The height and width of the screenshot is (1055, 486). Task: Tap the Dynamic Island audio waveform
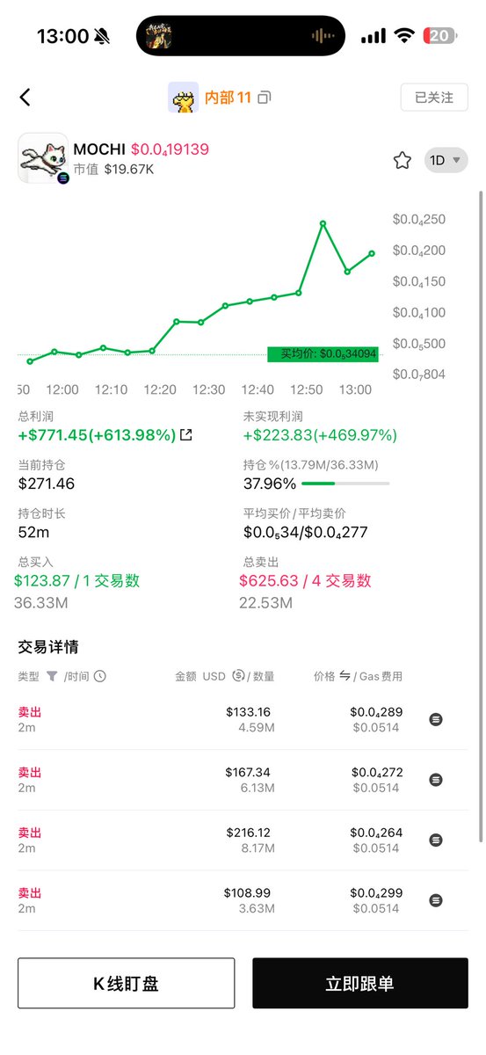click(x=323, y=35)
